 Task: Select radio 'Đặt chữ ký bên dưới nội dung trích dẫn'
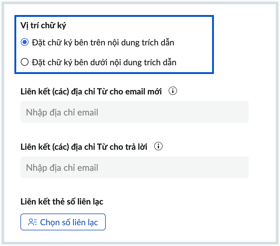pyautogui.click(x=25, y=62)
